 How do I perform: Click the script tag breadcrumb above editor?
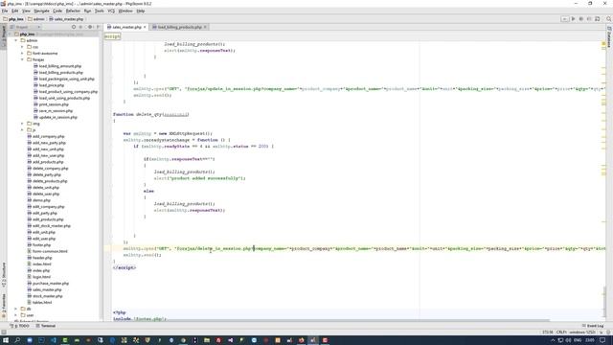(x=112, y=36)
